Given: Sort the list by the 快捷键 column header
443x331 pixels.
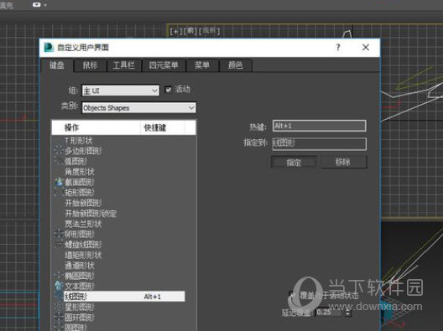Looking at the screenshot, I should click(163, 127).
